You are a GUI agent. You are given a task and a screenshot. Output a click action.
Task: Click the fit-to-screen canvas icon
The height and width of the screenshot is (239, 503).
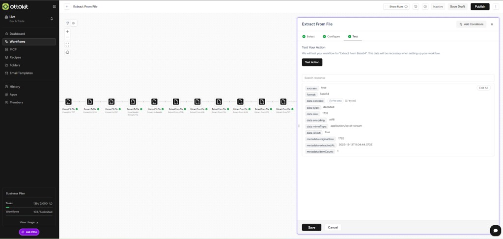[67, 45]
